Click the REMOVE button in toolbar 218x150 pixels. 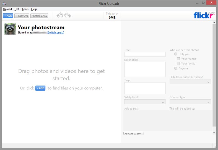click(22, 16)
